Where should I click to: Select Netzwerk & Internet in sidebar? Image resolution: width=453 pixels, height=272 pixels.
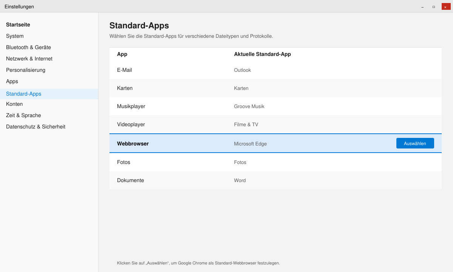[29, 59]
